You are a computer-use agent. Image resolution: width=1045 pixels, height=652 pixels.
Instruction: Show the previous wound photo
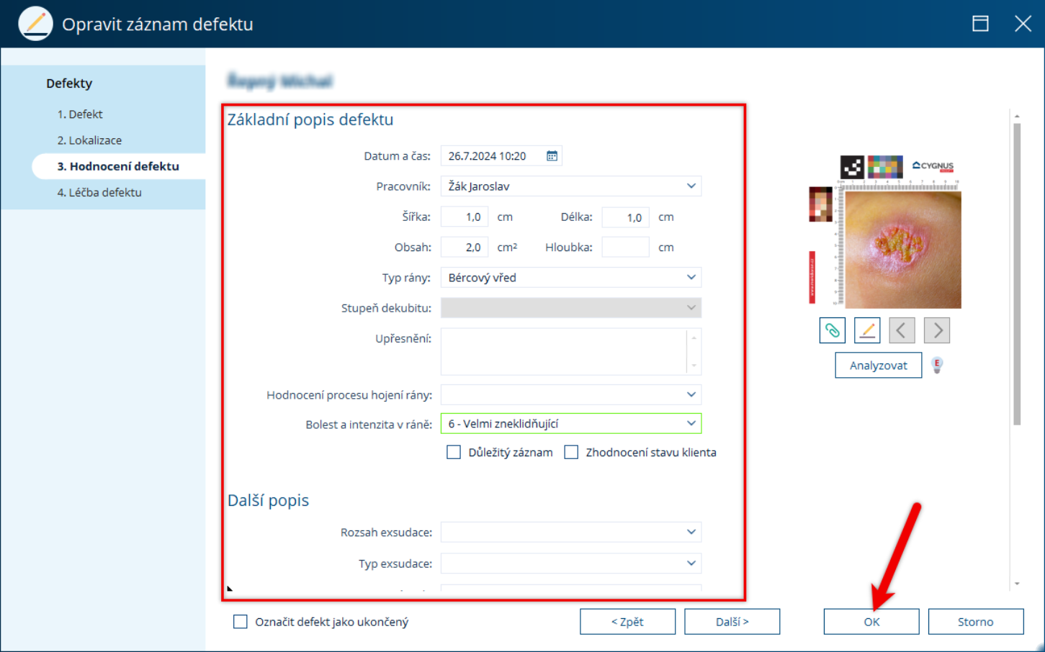[902, 330]
